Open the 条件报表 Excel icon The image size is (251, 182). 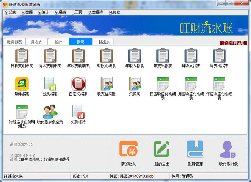(x=22, y=84)
